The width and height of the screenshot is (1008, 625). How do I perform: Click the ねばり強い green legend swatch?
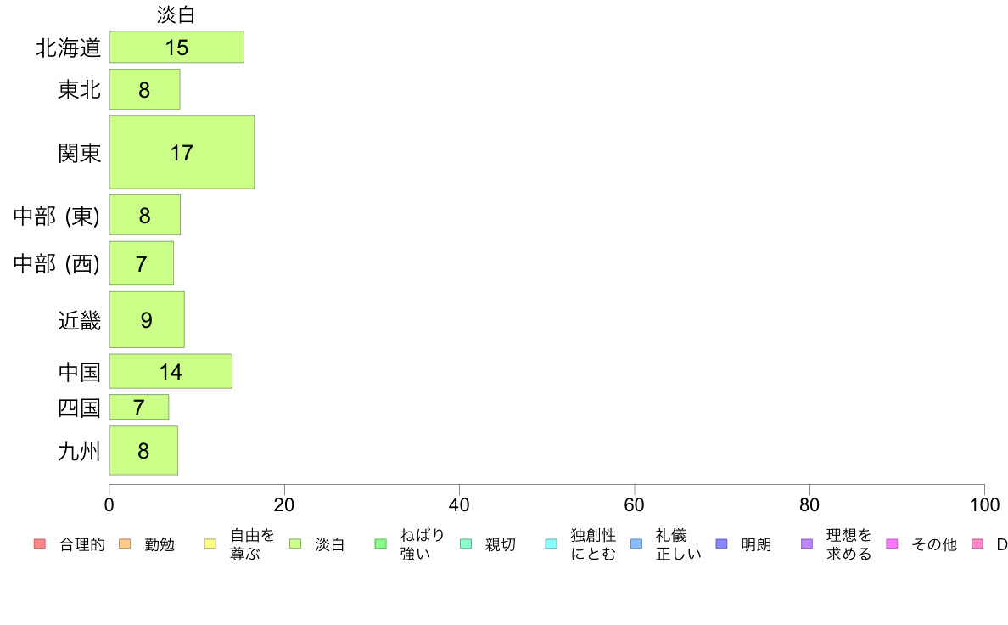[x=381, y=543]
